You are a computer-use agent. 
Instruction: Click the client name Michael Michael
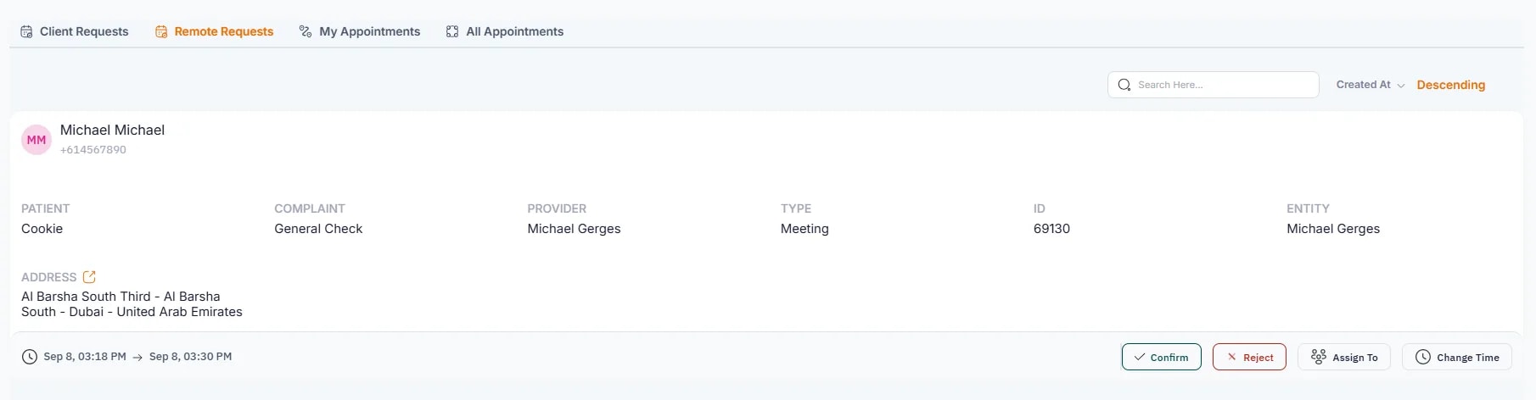coord(112,130)
